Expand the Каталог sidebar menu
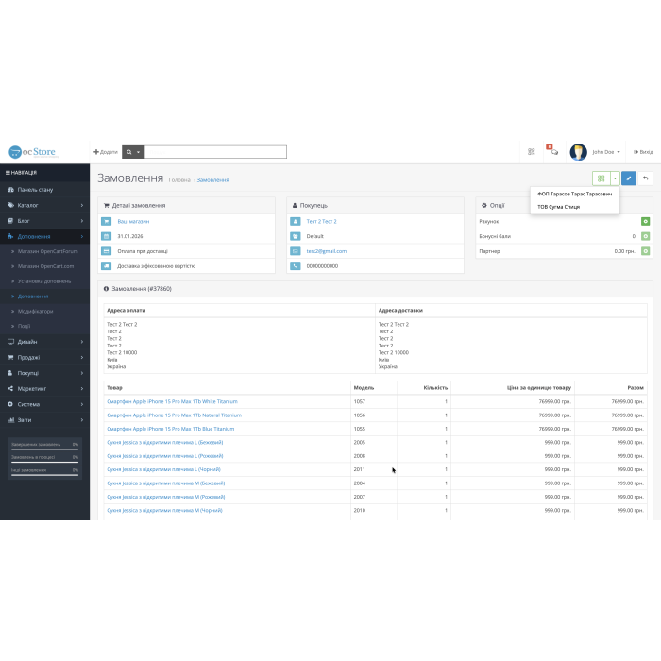Image resolution: width=661 pixels, height=661 pixels. (44, 205)
